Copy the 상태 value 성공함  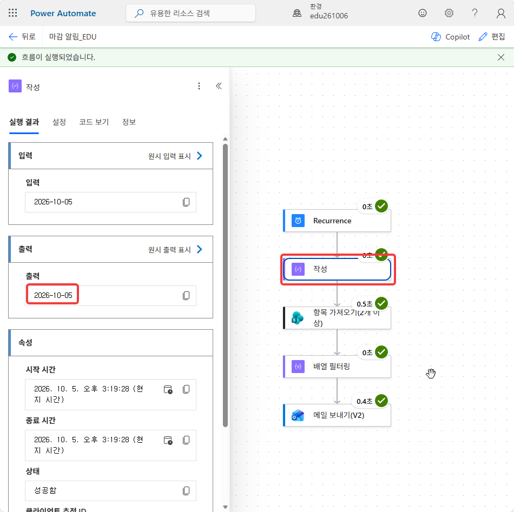click(x=186, y=491)
